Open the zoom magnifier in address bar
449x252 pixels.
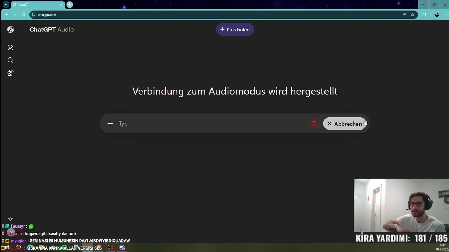[x=405, y=15]
